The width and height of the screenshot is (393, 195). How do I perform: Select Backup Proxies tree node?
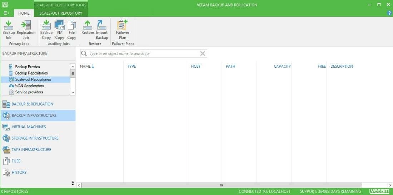[27, 67]
